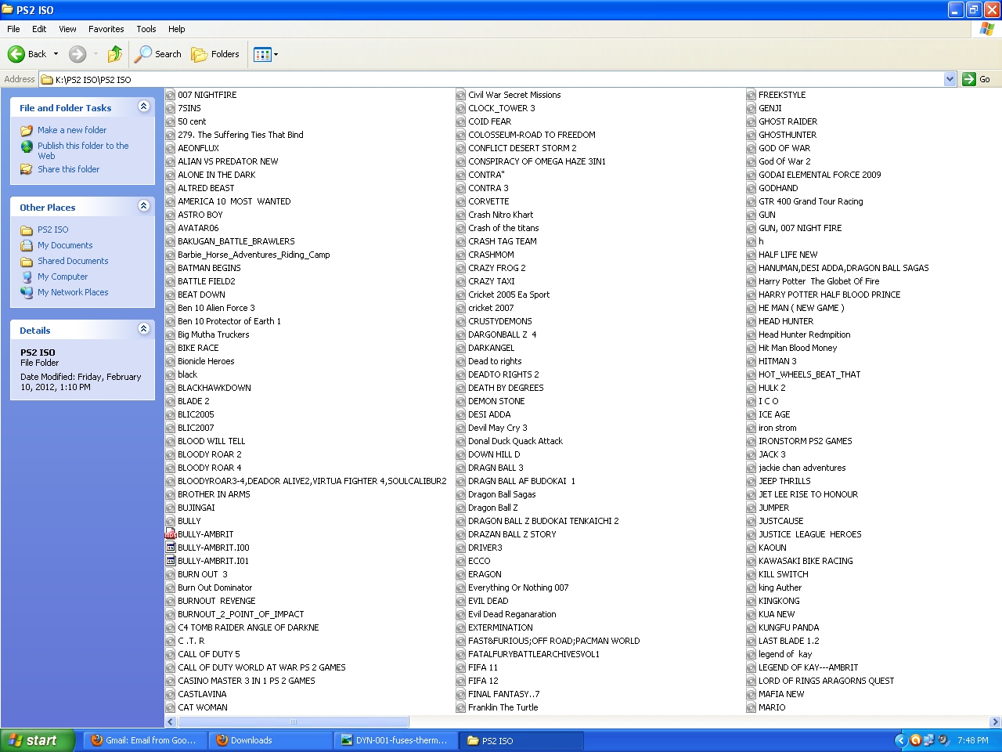Open the Help menu

tap(177, 29)
